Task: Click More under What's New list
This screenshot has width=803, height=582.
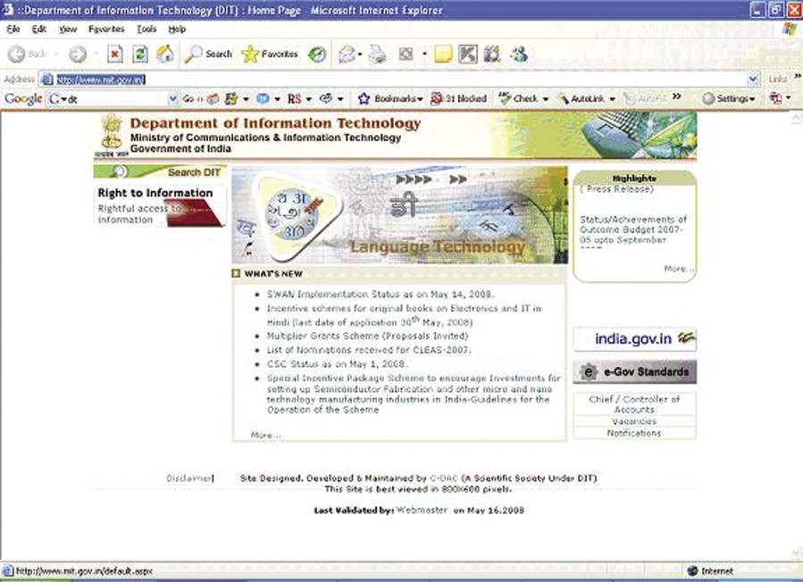Action: (266, 435)
